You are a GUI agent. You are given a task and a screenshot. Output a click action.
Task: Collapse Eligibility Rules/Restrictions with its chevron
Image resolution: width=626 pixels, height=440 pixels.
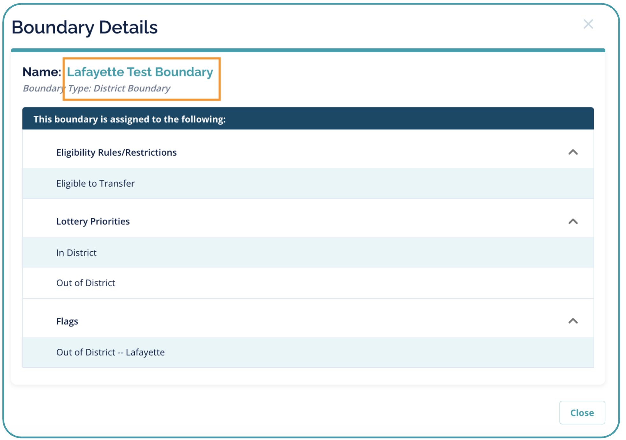[573, 152]
